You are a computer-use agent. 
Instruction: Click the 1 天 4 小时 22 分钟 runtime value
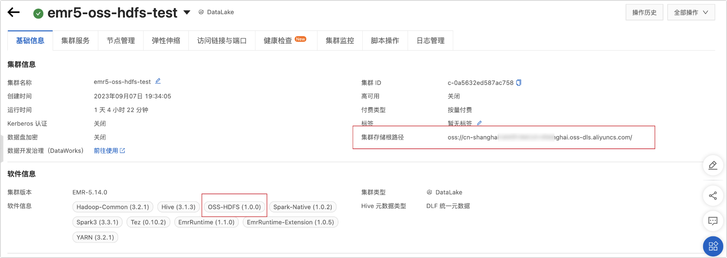pyautogui.click(x=121, y=110)
